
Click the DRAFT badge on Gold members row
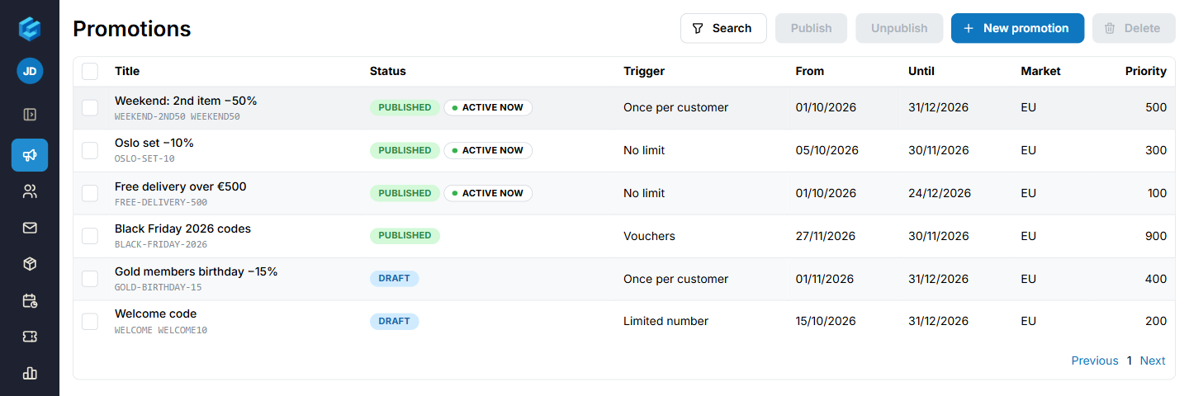click(394, 278)
